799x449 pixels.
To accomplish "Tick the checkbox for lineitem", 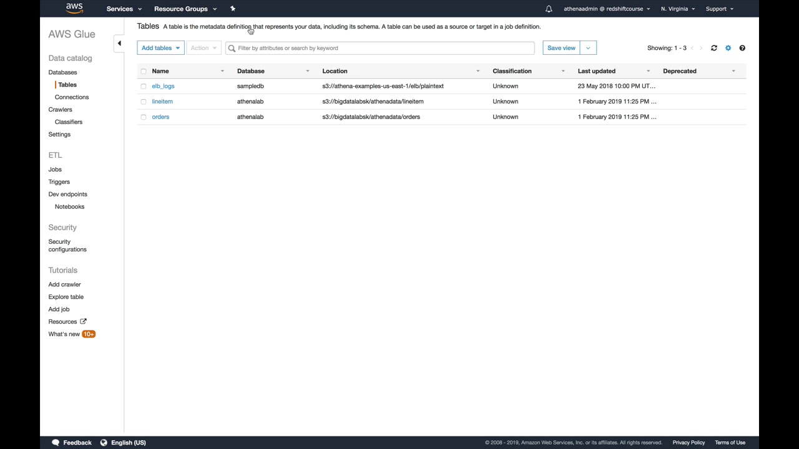I will 144,102.
